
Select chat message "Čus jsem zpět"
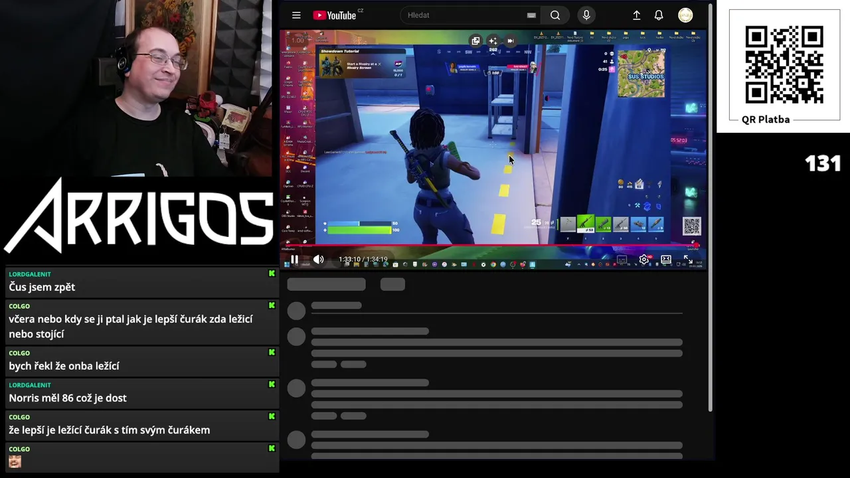click(42, 287)
